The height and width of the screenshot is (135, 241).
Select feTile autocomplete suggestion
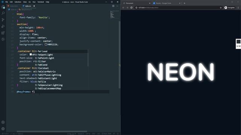click(61, 82)
